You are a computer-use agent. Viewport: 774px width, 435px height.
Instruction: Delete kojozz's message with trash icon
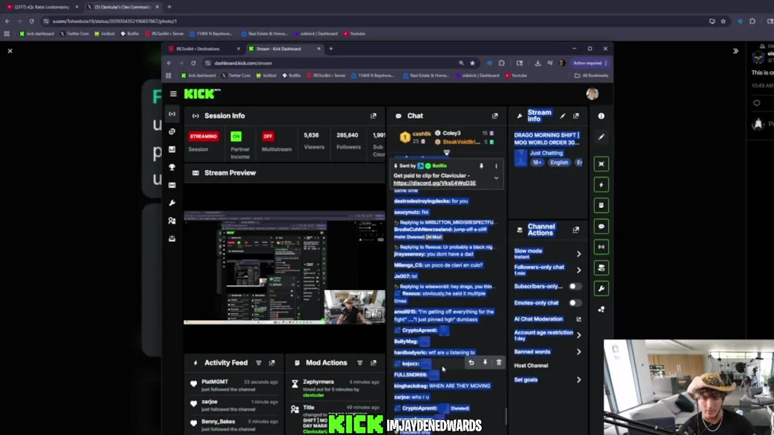[x=499, y=362]
